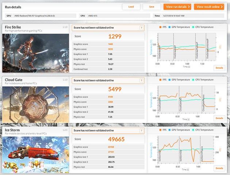
Task: Click the Fire Strike validation help icon
Action: [x=141, y=28]
